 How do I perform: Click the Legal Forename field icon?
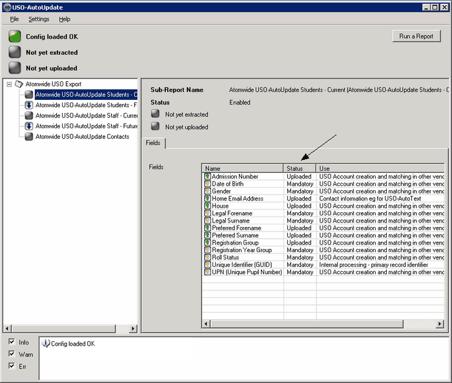click(207, 213)
